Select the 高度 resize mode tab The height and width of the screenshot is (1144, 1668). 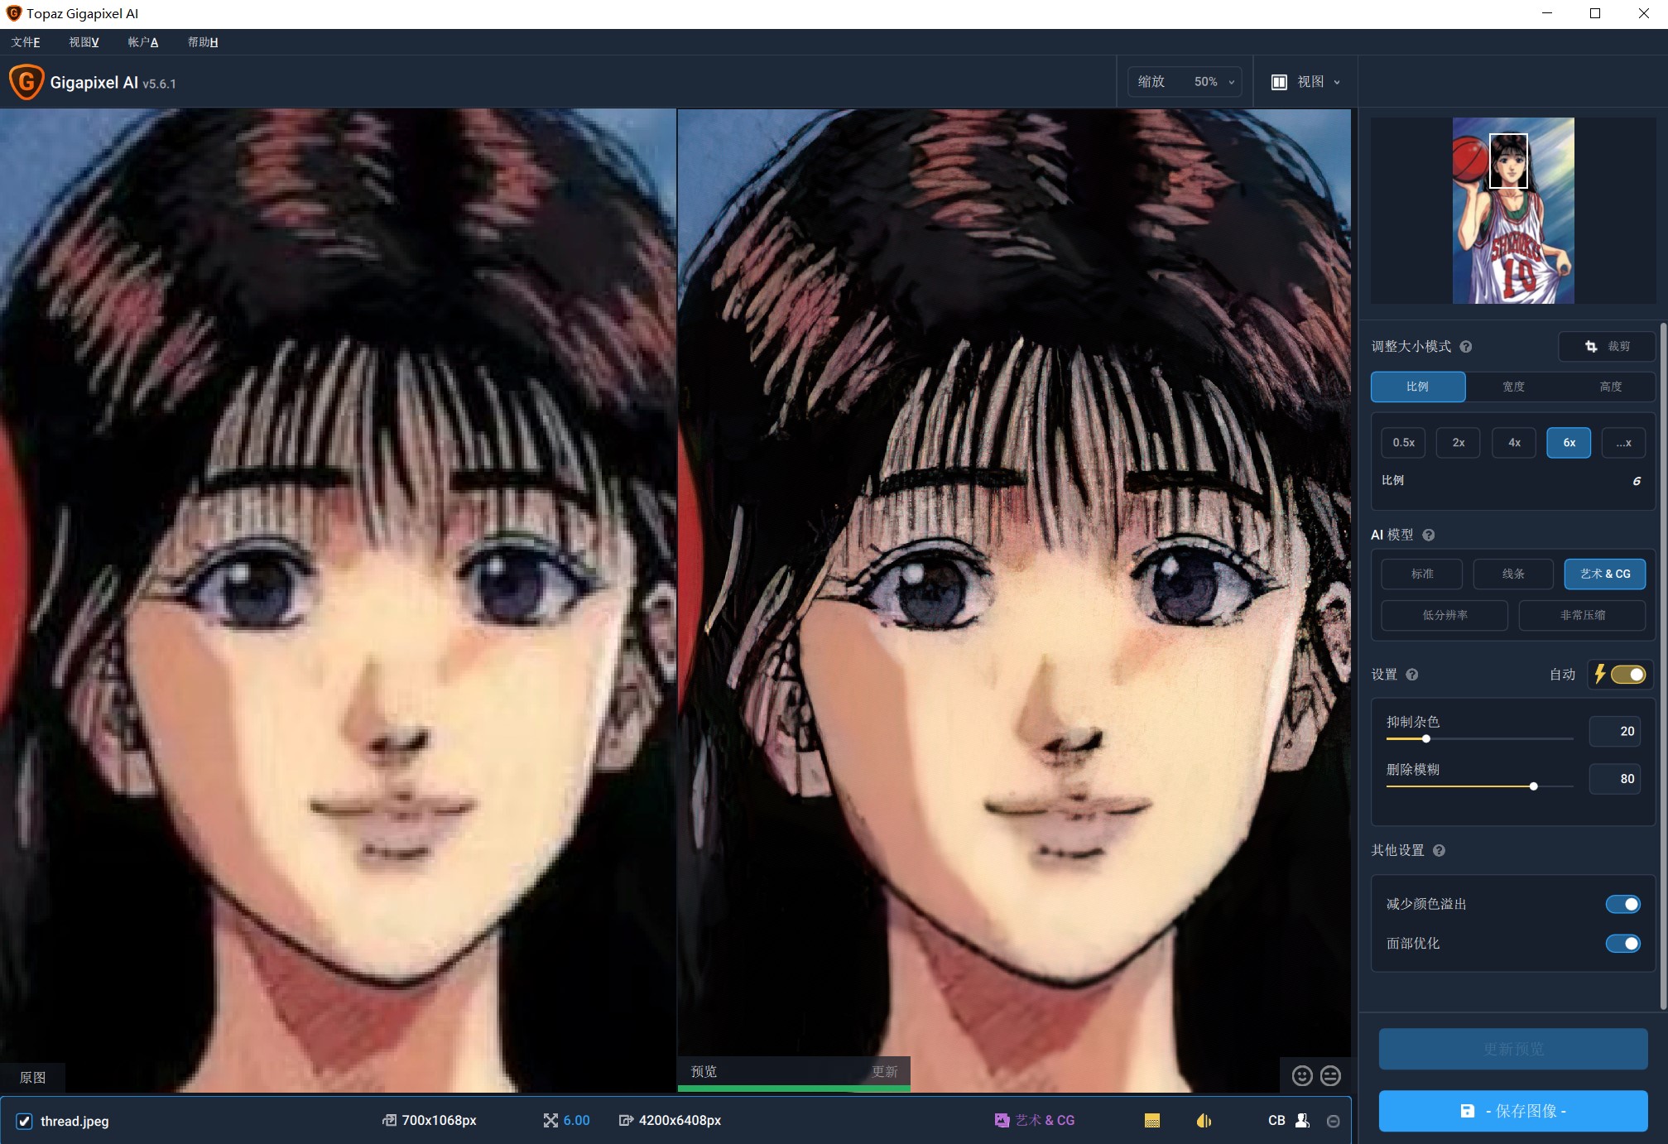pyautogui.click(x=1611, y=387)
